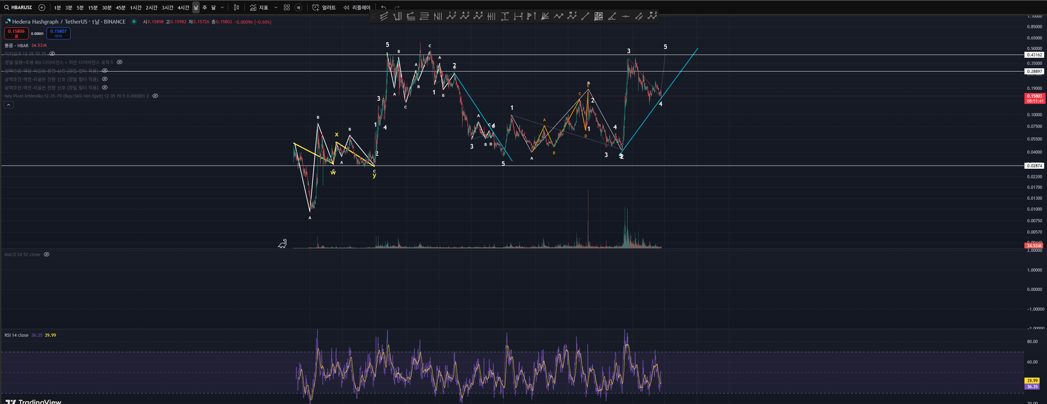
Task: Select the Trend Line drawing tool
Action: point(585,16)
